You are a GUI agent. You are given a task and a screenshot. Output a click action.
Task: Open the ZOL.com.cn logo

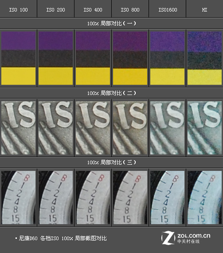coord(186,237)
